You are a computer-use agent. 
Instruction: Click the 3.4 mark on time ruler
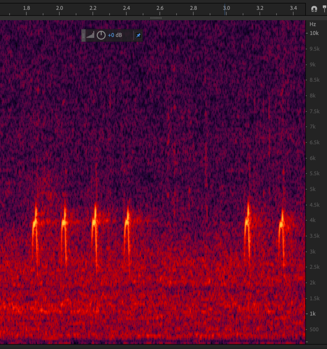(293, 8)
